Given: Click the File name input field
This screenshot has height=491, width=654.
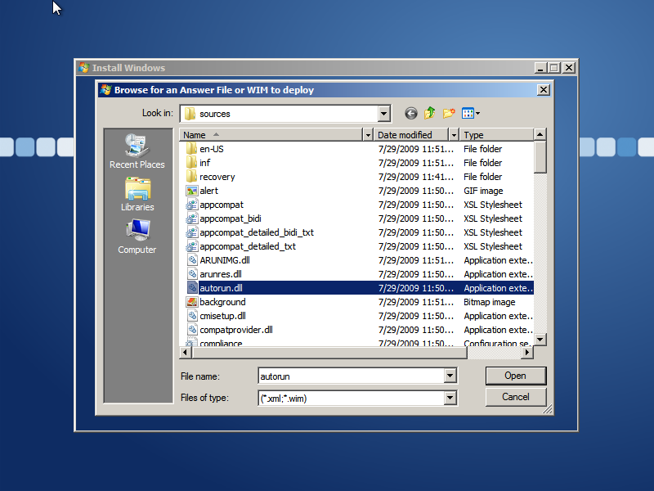Looking at the screenshot, I should click(350, 376).
